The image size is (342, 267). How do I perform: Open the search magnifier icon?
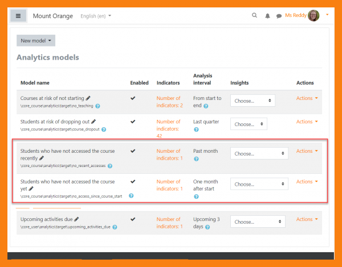point(254,16)
